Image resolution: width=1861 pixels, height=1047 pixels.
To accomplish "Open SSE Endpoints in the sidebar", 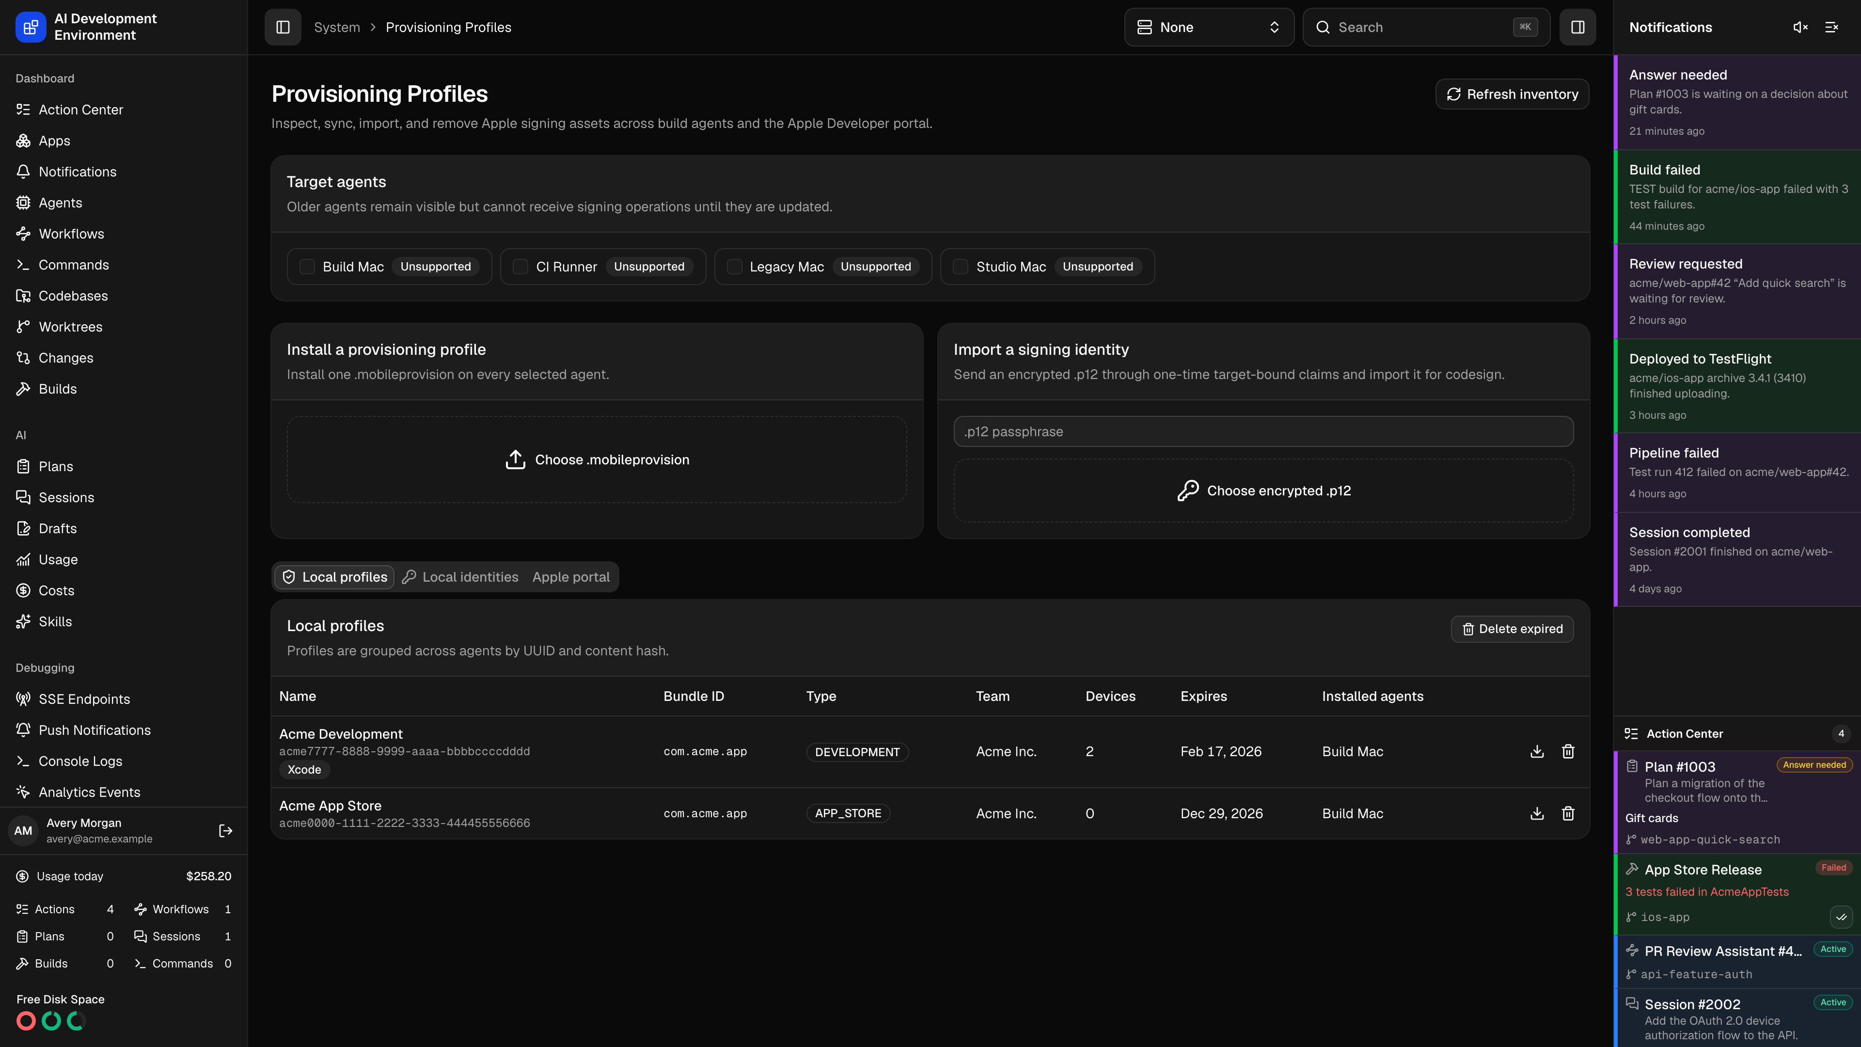I will click(x=124, y=699).
